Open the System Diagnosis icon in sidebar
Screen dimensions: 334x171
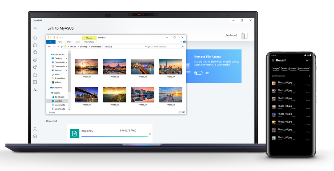pyautogui.click(x=35, y=52)
